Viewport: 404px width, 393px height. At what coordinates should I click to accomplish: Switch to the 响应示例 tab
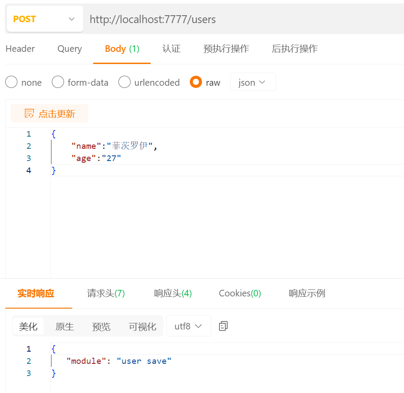(306, 293)
